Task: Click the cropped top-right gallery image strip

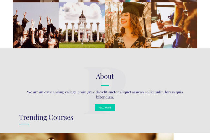Action: [x=174, y=1]
